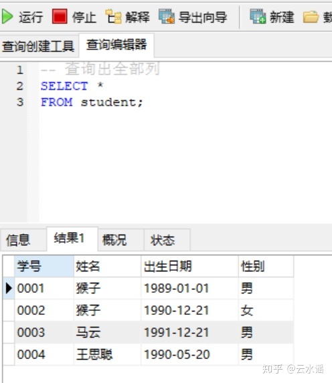Click the FROM keyword on line 3
The width and height of the screenshot is (332, 383).
point(56,102)
